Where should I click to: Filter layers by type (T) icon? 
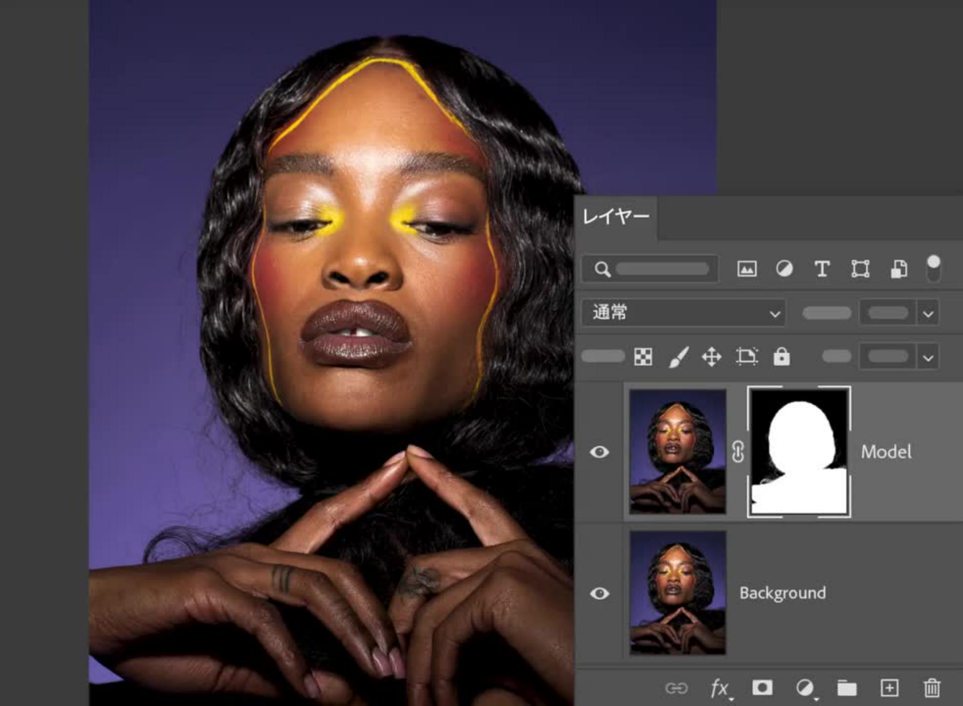click(x=822, y=269)
